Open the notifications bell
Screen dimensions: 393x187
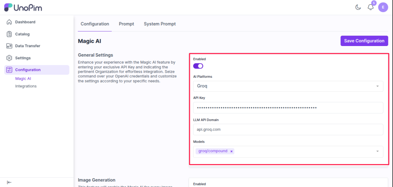[370, 7]
